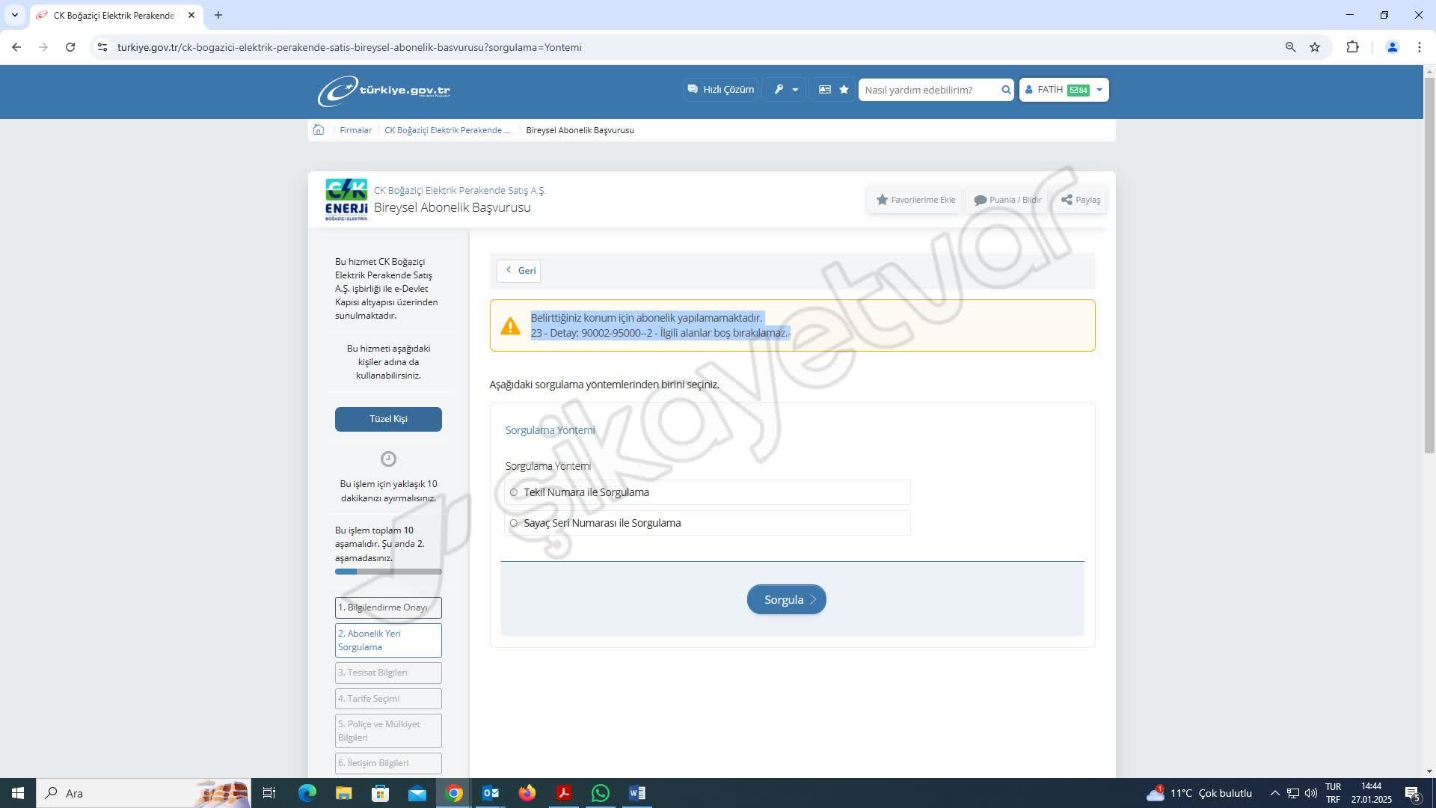Image resolution: width=1436 pixels, height=808 pixels.
Task: Go back using the Geri button
Action: tap(519, 271)
